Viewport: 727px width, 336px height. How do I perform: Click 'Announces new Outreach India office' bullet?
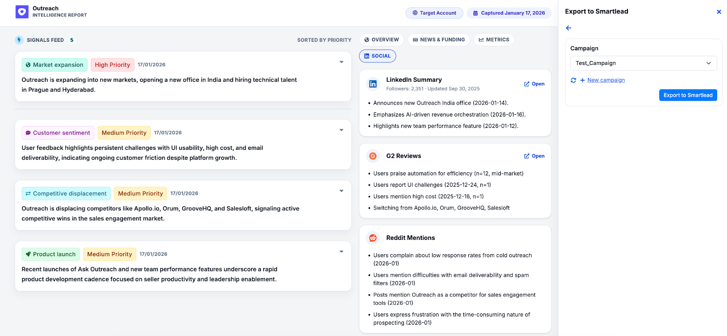click(x=441, y=103)
